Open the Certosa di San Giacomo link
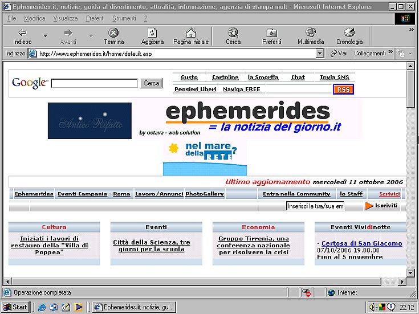The image size is (419, 314). (362, 243)
